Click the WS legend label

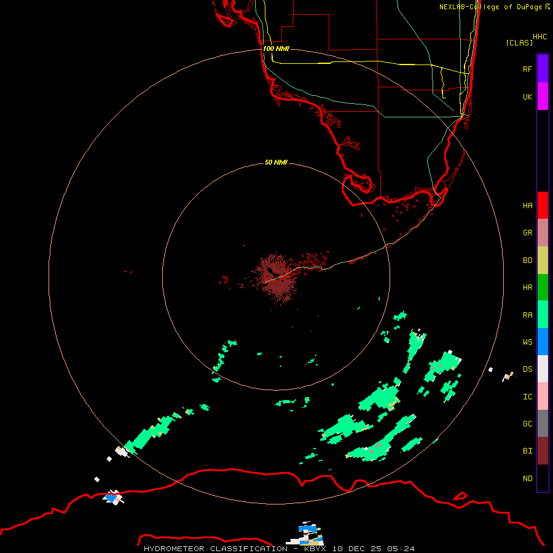[x=527, y=342]
